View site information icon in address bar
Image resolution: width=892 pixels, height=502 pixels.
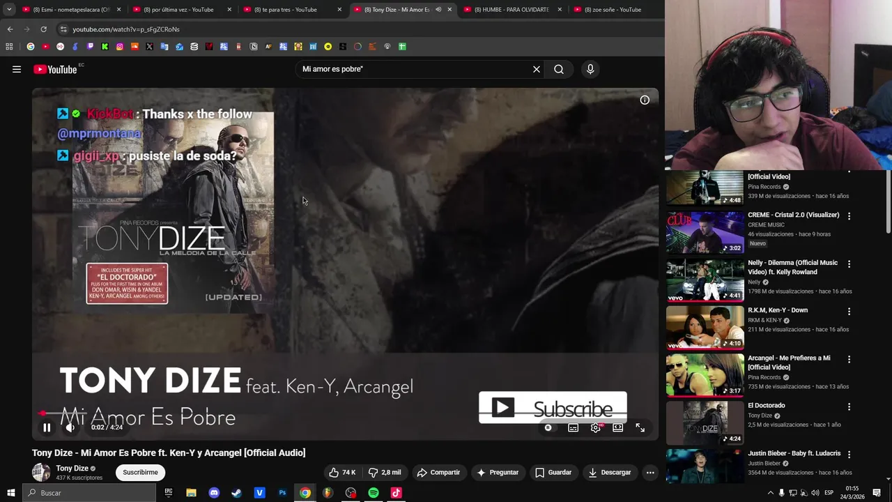click(x=63, y=29)
